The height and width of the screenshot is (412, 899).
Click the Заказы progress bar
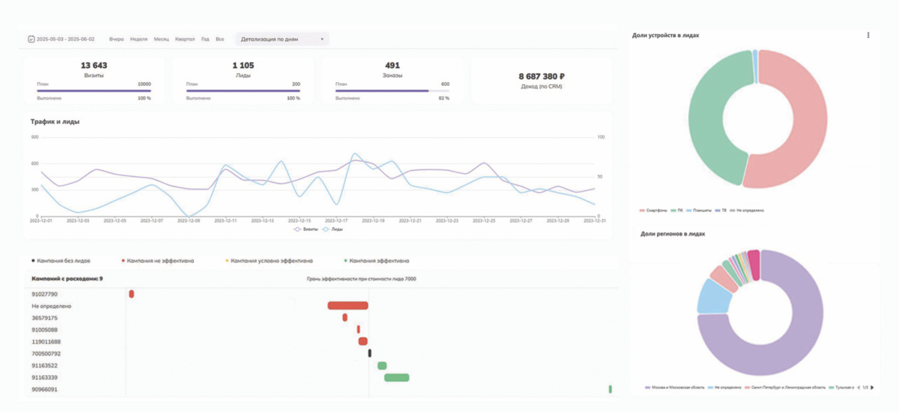(392, 91)
